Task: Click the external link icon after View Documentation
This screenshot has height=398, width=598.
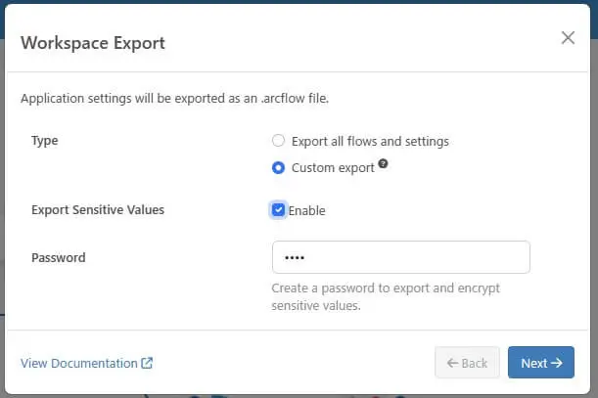Action: click(x=148, y=363)
